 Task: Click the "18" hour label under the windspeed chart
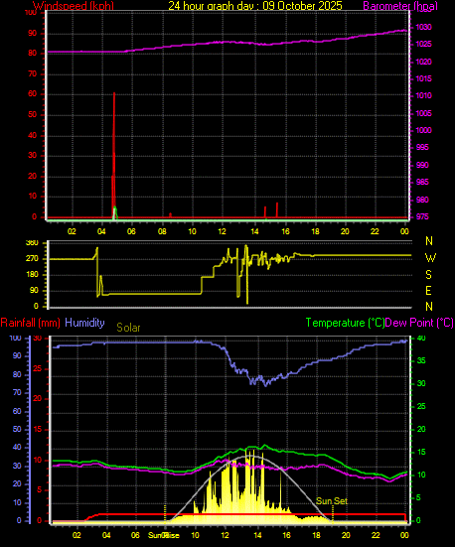[x=315, y=231]
